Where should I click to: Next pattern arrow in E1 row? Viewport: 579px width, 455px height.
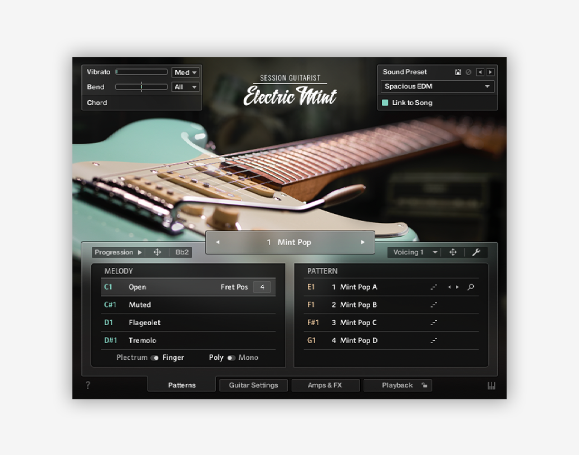point(457,287)
